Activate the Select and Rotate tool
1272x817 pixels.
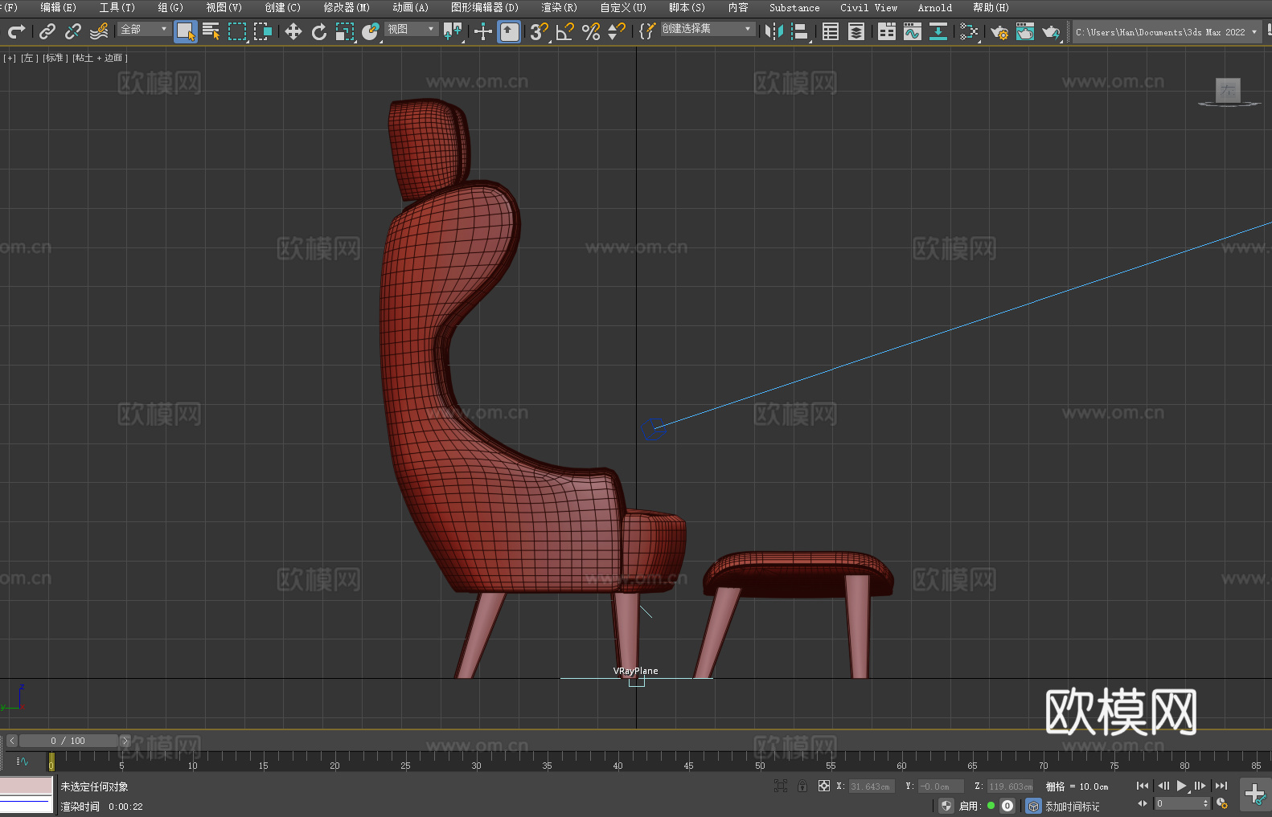tap(319, 31)
